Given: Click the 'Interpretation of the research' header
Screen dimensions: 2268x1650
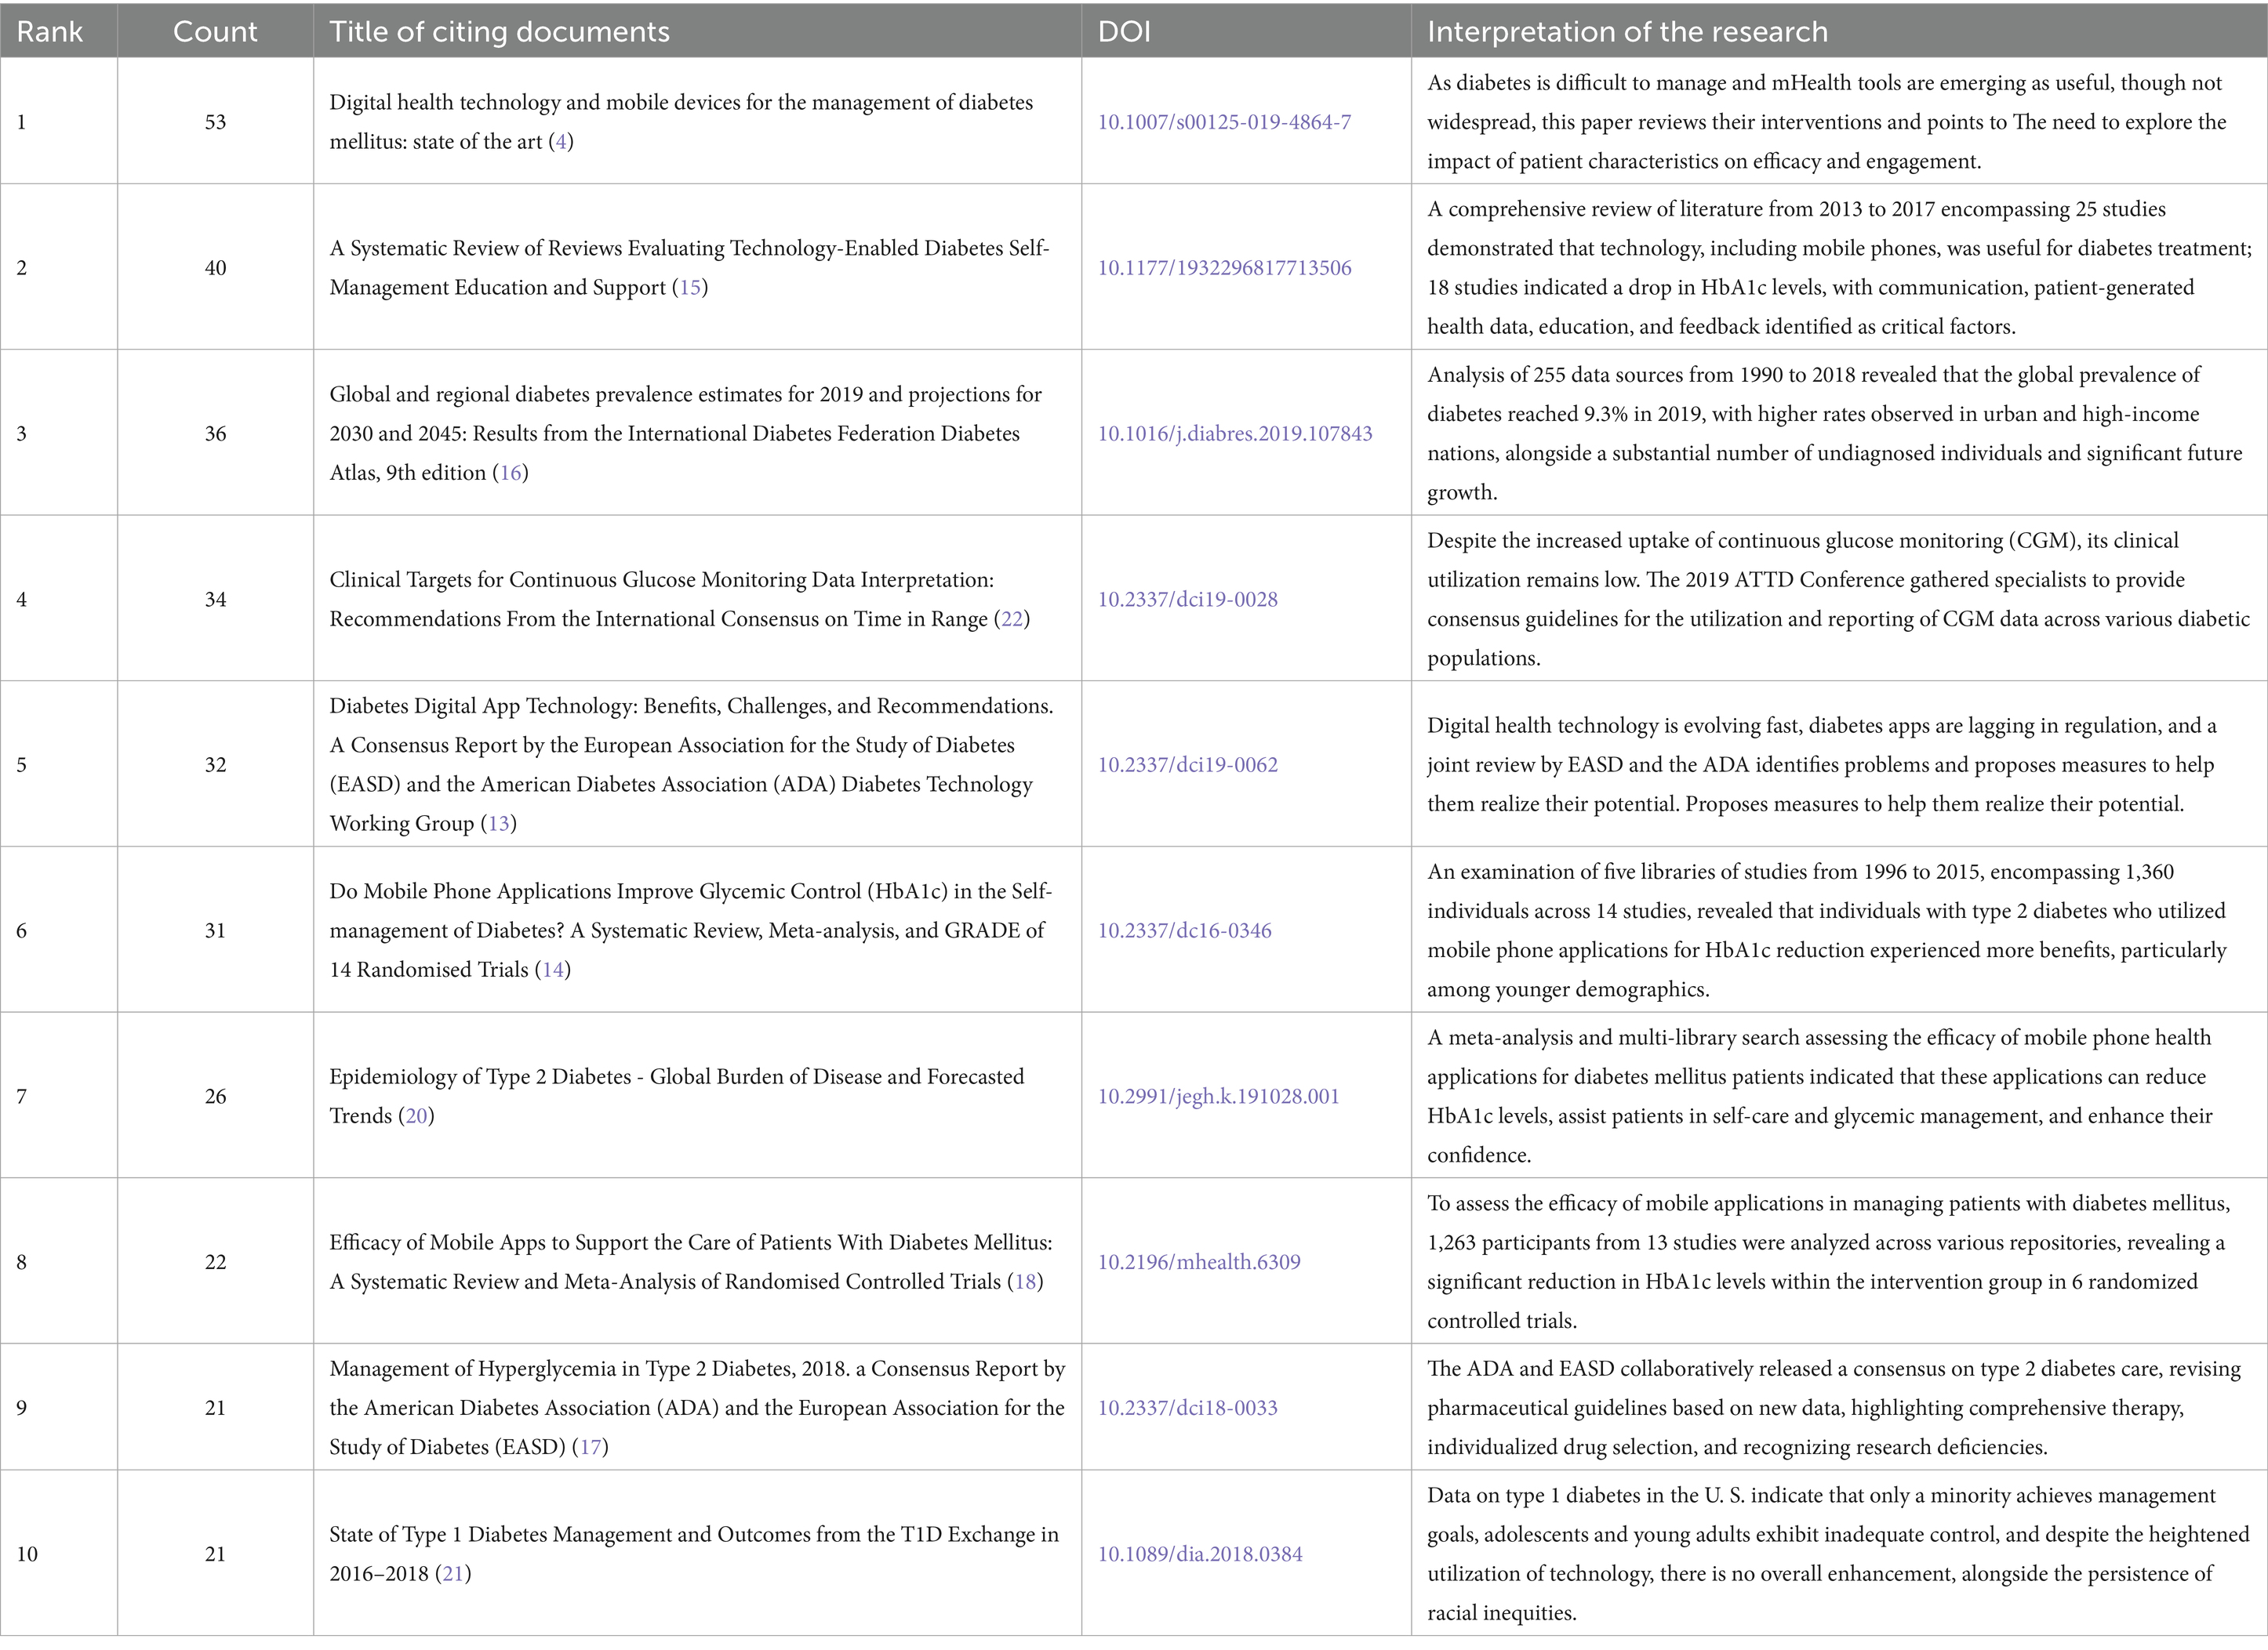Looking at the screenshot, I should pyautogui.click(x=1626, y=32).
